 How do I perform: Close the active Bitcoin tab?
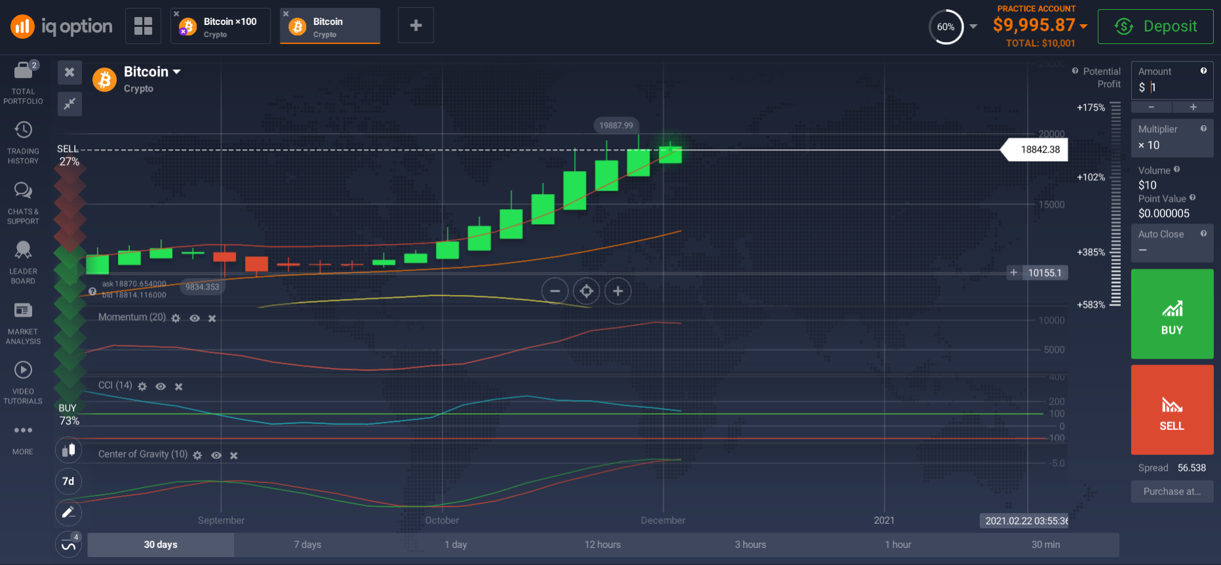coord(286,14)
